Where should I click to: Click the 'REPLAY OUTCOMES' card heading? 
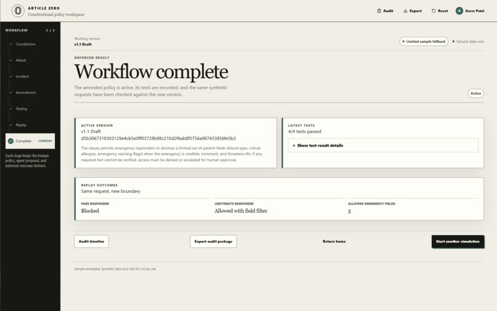click(x=99, y=185)
